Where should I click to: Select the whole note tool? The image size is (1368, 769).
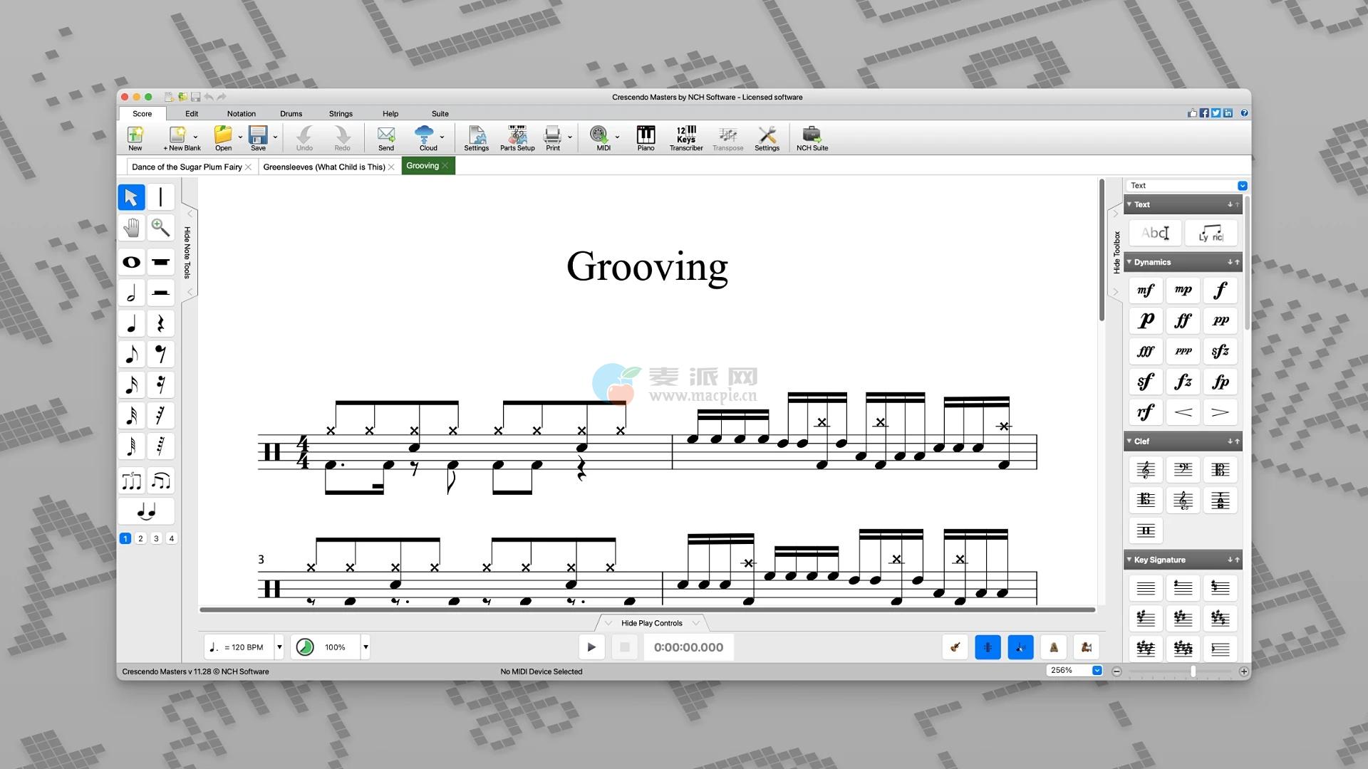coord(131,262)
